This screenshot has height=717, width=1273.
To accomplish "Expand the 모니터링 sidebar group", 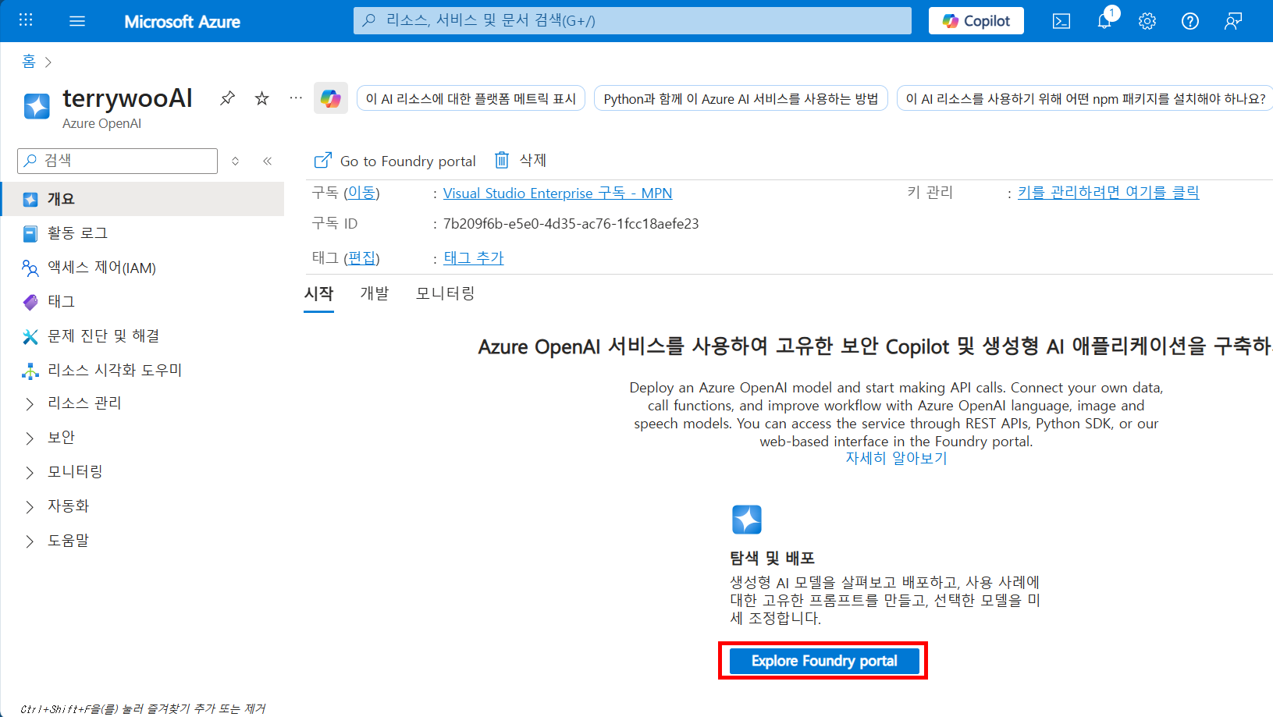I will pos(142,472).
